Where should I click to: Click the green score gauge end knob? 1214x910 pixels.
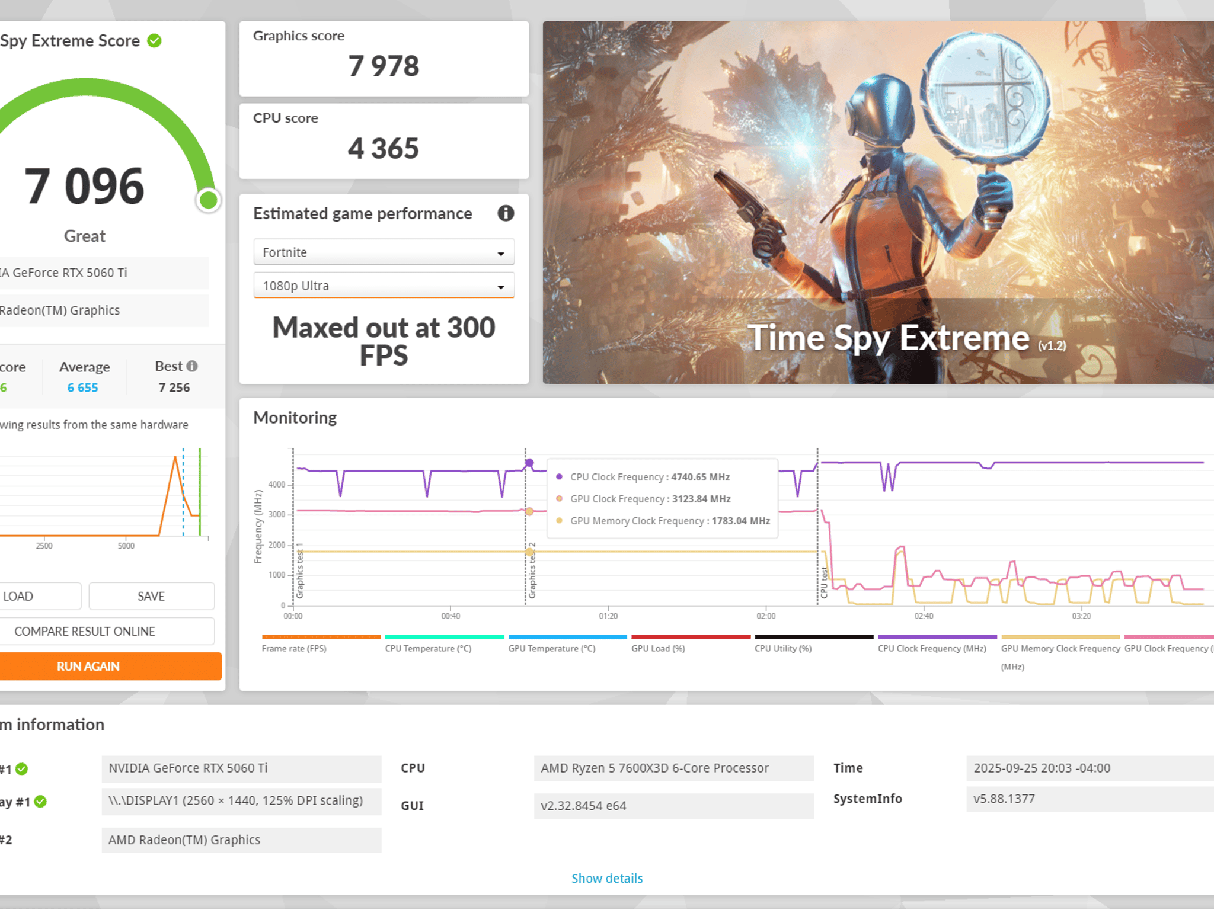coord(209,200)
